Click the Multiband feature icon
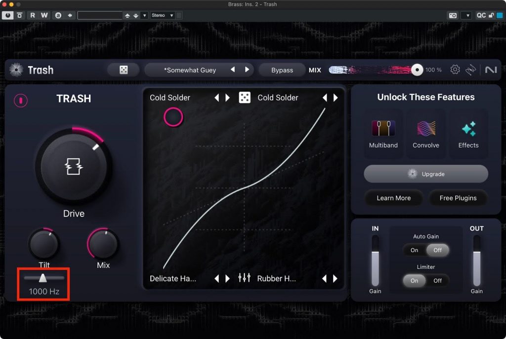 click(x=383, y=129)
